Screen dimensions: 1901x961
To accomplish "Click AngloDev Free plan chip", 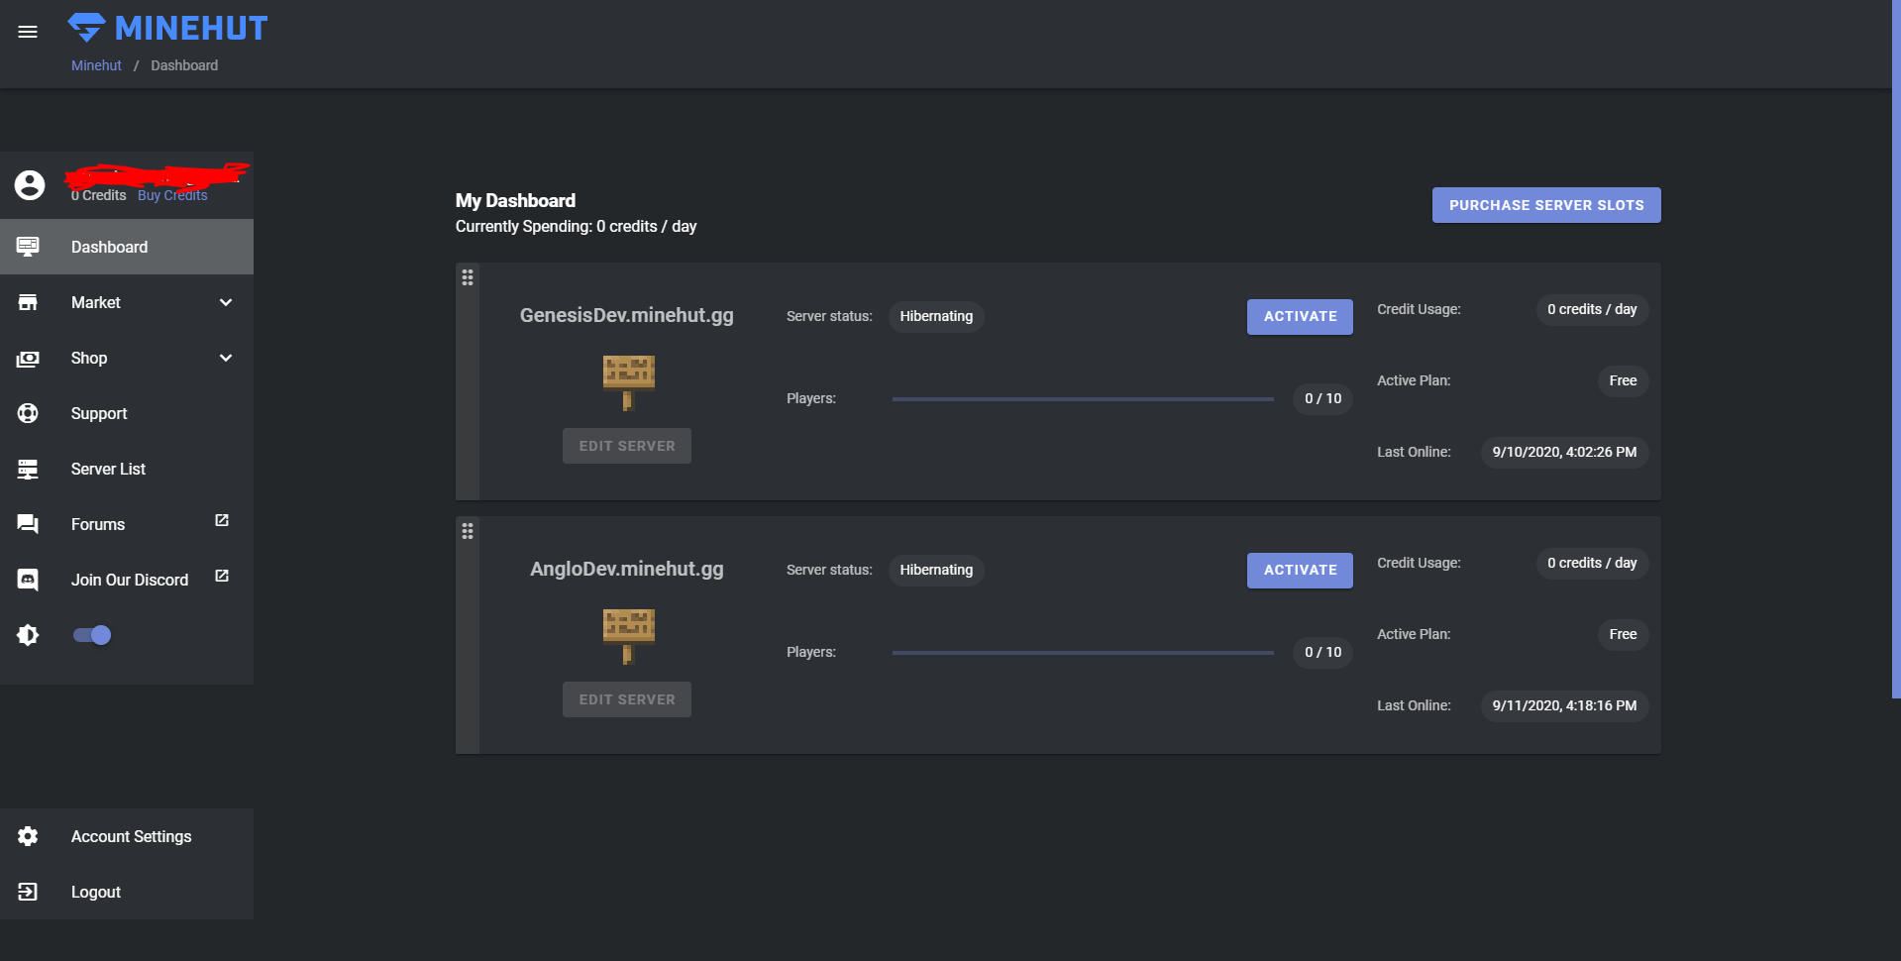I will 1623,634.
